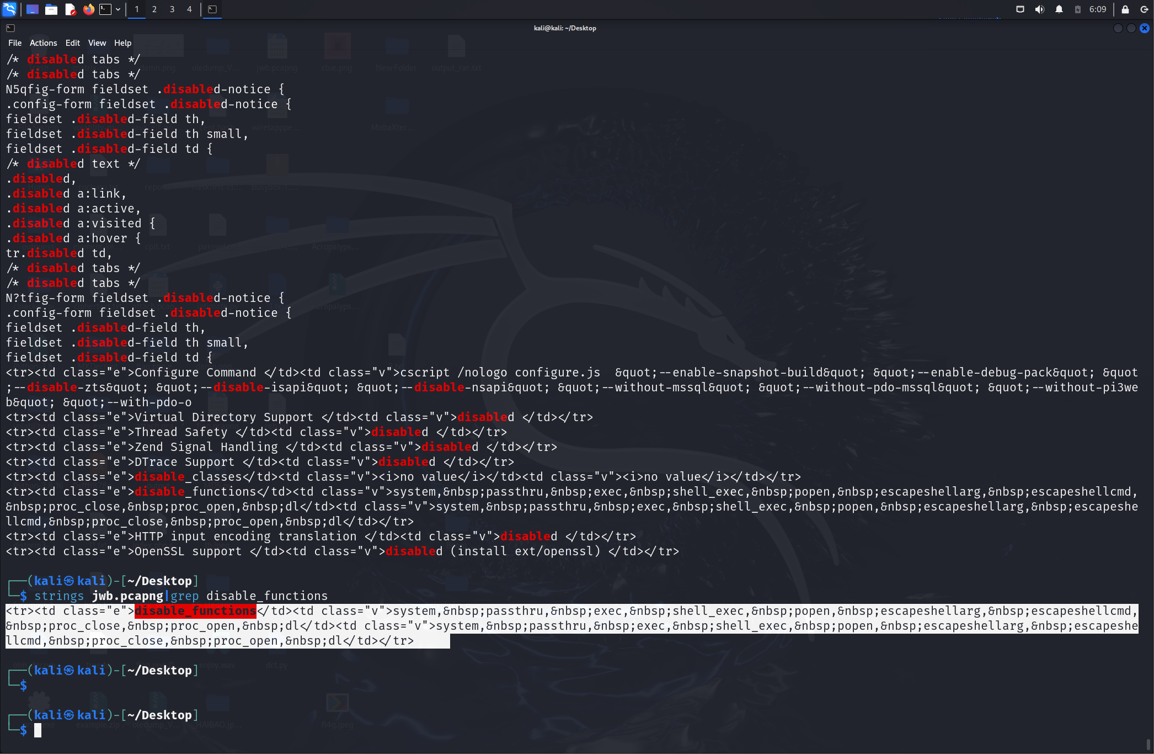1154x754 pixels.
Task: Click the volume speaker icon
Action: pos(1040,9)
